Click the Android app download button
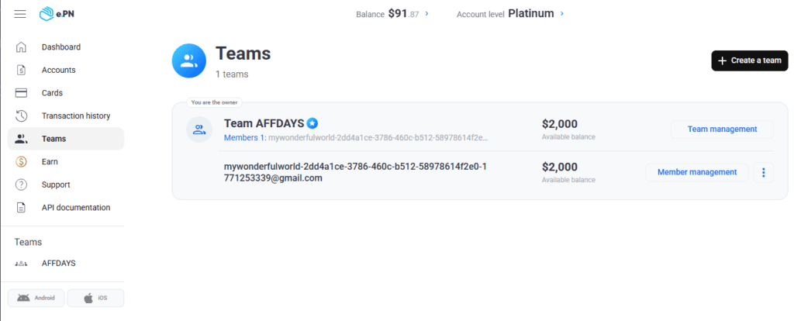Image resolution: width=794 pixels, height=321 pixels. [x=36, y=298]
